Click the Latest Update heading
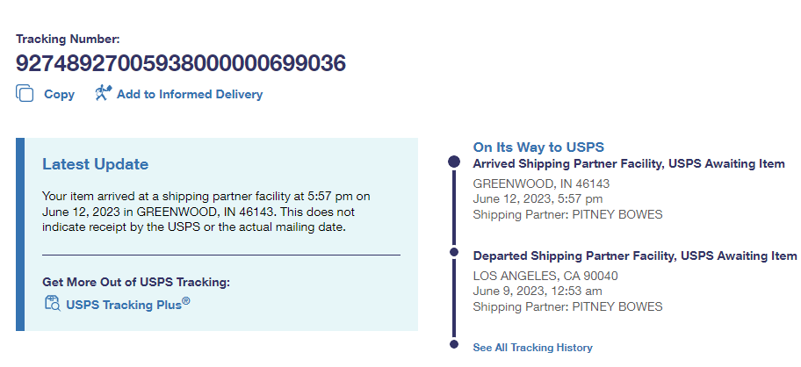This screenshot has height=367, width=801. pos(96,164)
